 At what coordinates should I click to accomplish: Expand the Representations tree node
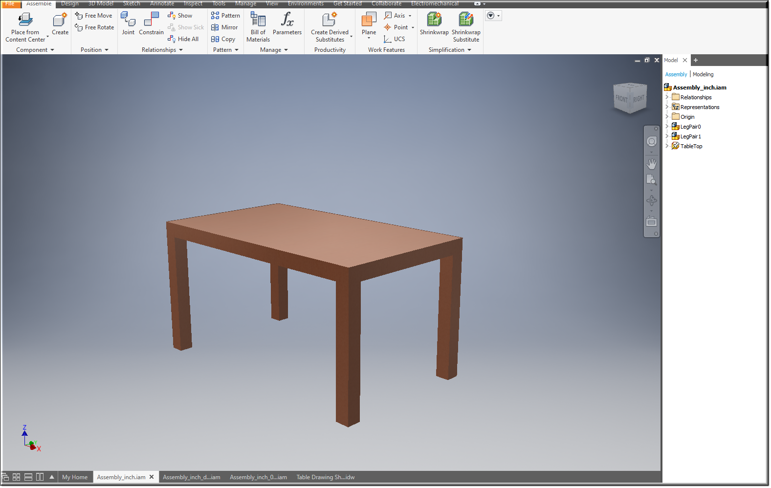tap(667, 107)
